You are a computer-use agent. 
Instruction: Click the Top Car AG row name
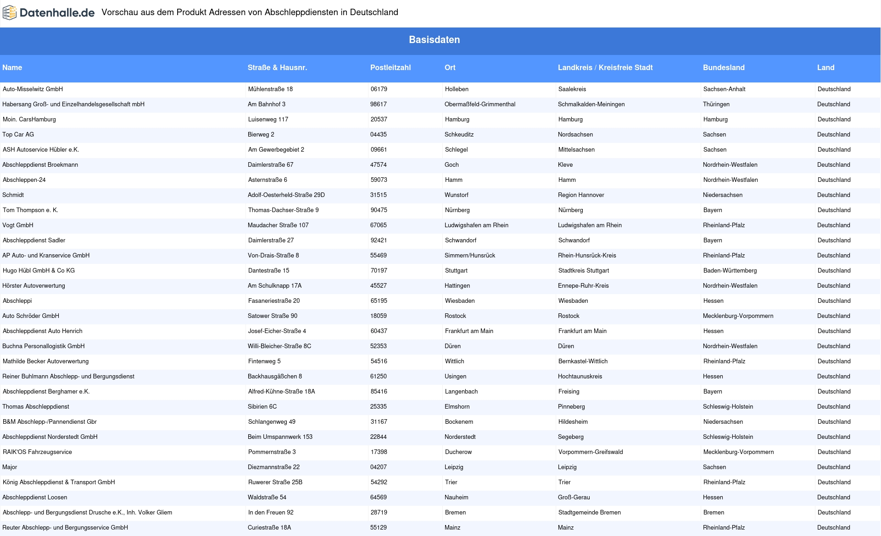[x=18, y=135]
